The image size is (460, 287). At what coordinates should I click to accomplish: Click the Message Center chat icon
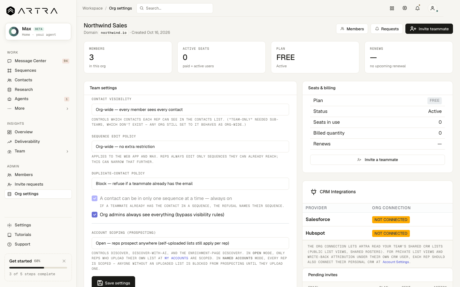coord(10,61)
